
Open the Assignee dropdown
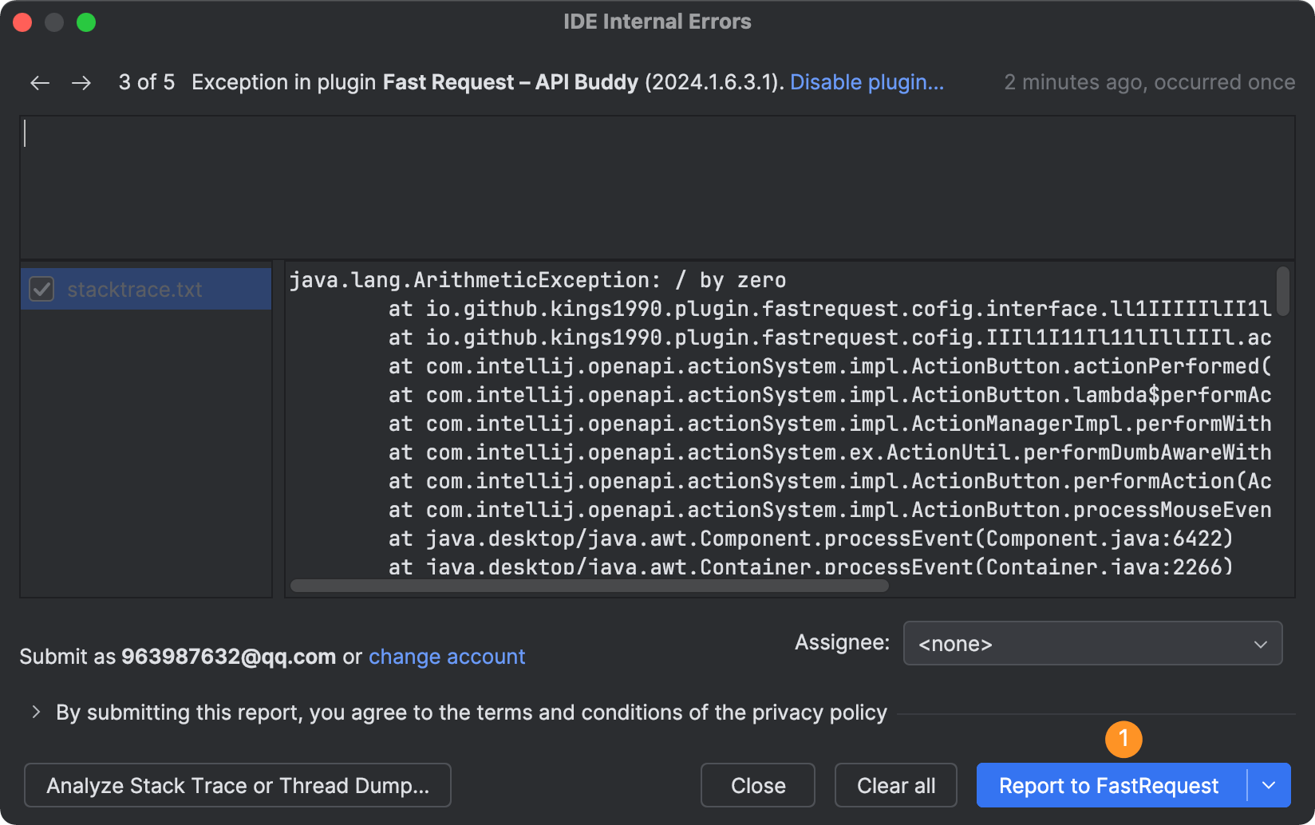click(1092, 643)
